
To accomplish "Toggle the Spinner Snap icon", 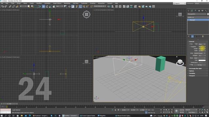I will coord(88,6).
